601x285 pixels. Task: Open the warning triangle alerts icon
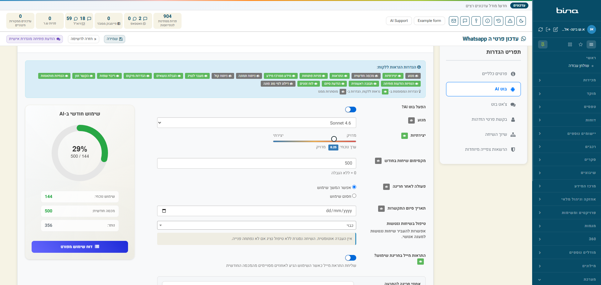(510, 21)
